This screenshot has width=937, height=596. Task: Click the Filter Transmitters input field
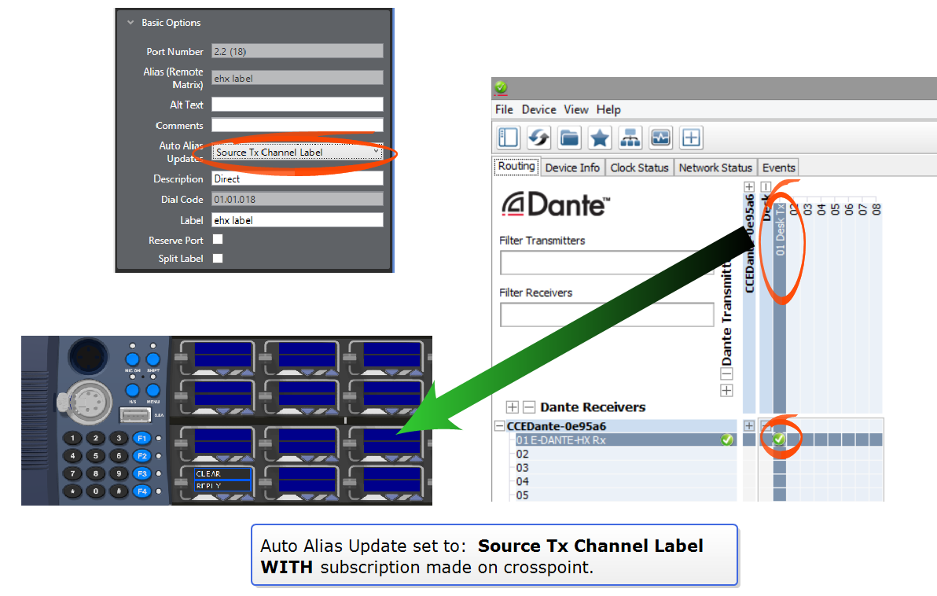pos(606,263)
